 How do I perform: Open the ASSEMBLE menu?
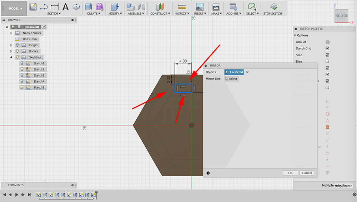(x=136, y=14)
